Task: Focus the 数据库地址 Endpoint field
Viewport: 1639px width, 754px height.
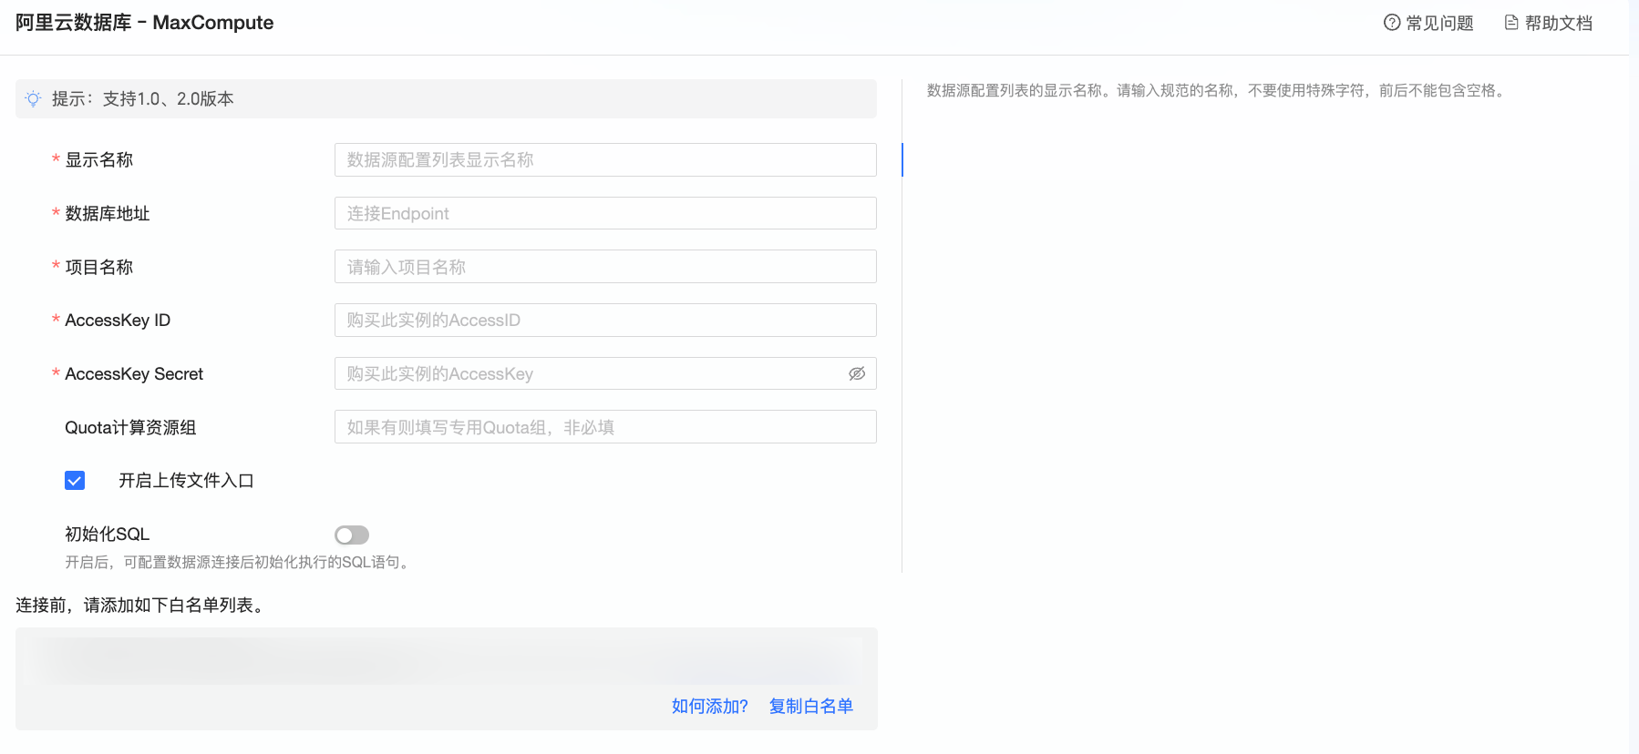Action: [605, 214]
